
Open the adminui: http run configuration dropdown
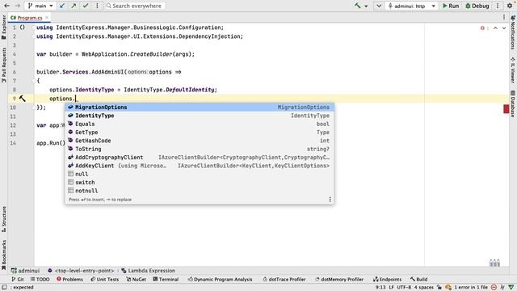click(x=412, y=6)
